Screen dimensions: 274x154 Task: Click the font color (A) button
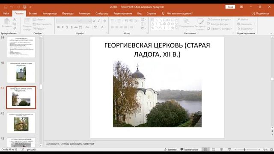point(102,27)
